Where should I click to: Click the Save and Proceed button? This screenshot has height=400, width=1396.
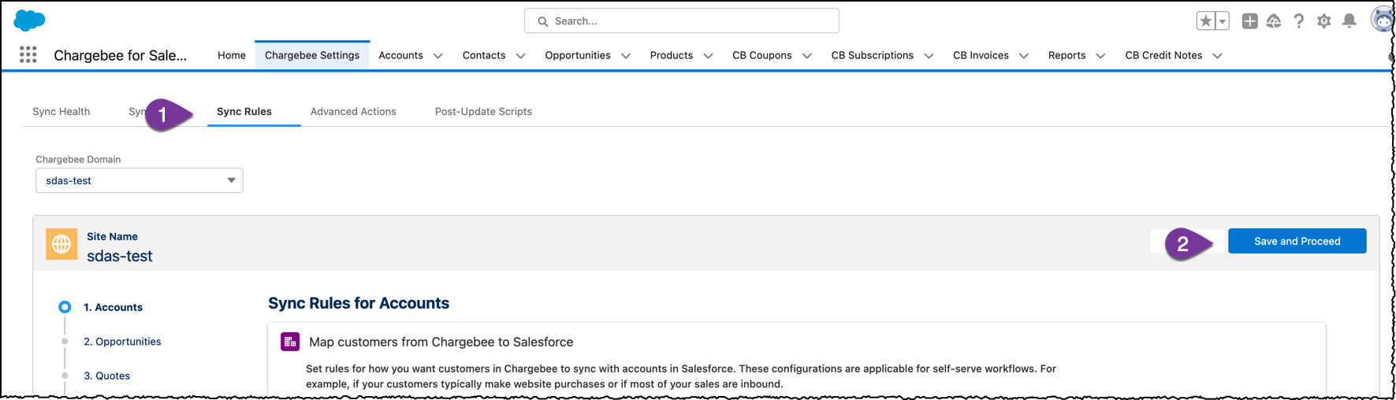pyautogui.click(x=1297, y=241)
